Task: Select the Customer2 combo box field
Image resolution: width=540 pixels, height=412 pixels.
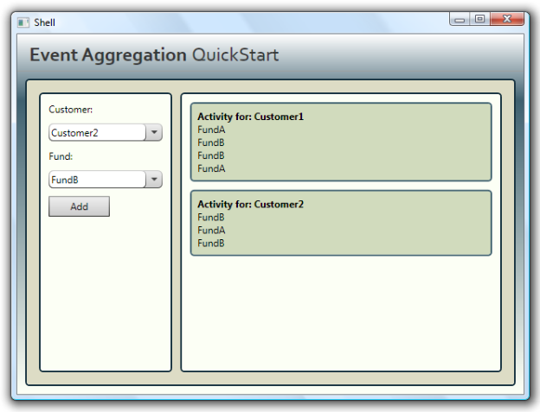Action: click(106, 133)
